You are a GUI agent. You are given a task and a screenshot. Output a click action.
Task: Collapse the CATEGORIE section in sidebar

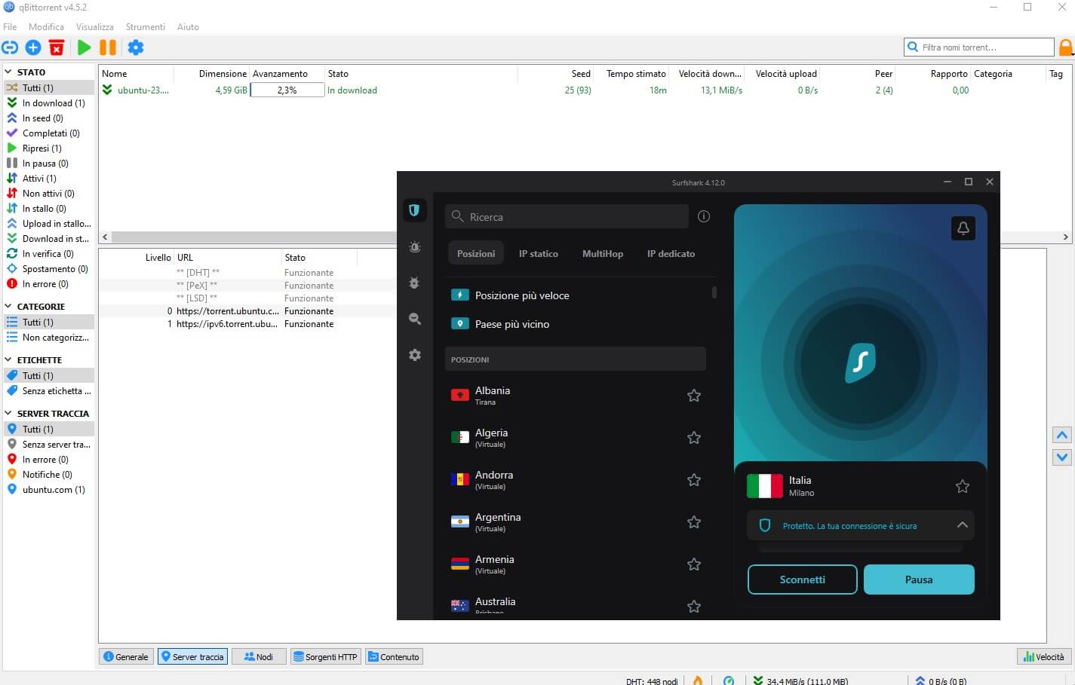coord(8,307)
